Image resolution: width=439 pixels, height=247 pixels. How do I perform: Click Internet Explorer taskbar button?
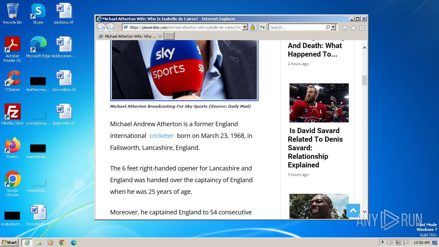click(27, 243)
